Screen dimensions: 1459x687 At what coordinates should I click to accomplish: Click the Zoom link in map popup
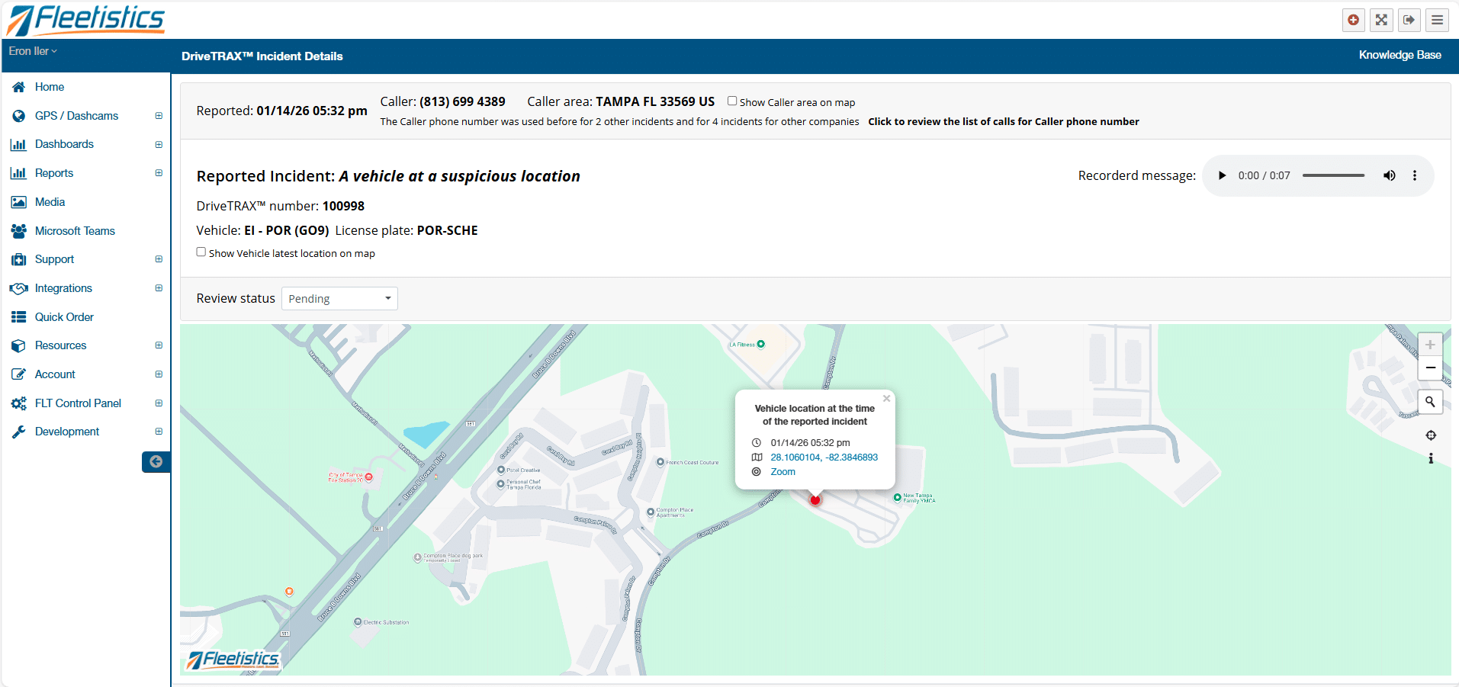[783, 472]
